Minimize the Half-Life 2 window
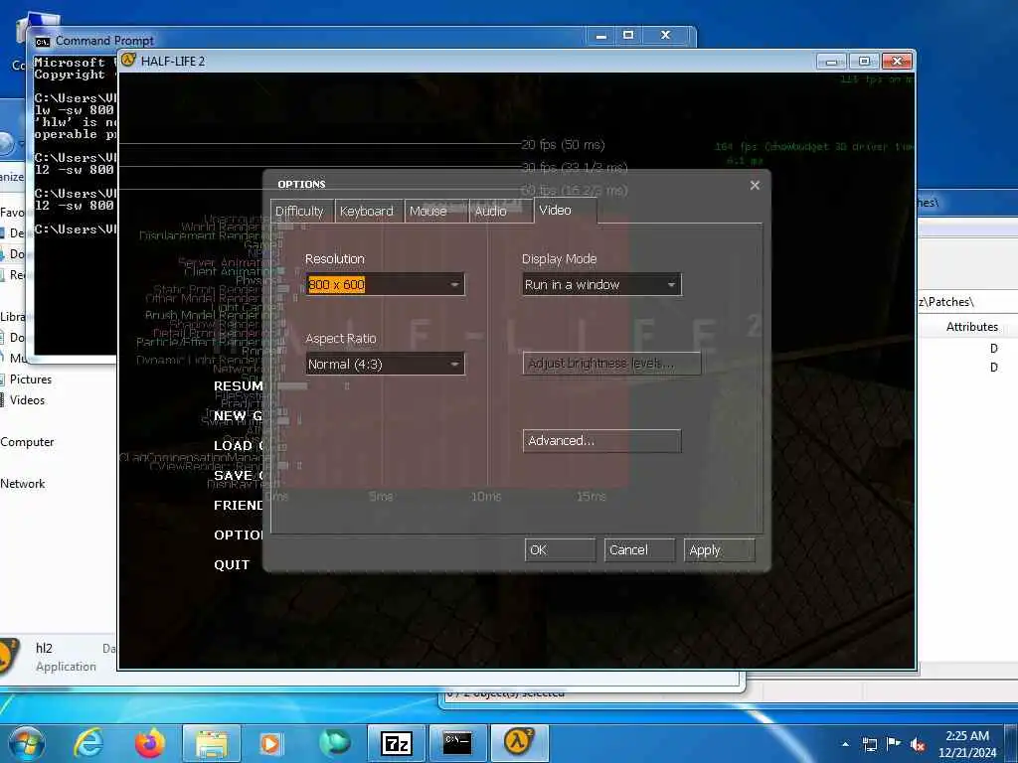This screenshot has height=763, width=1018. click(x=831, y=61)
